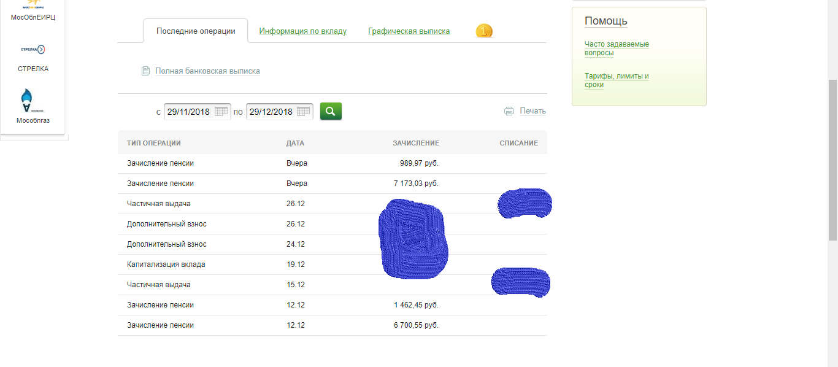The width and height of the screenshot is (838, 367).
Task: Open the Информация по вкладу tab
Action: [x=302, y=31]
